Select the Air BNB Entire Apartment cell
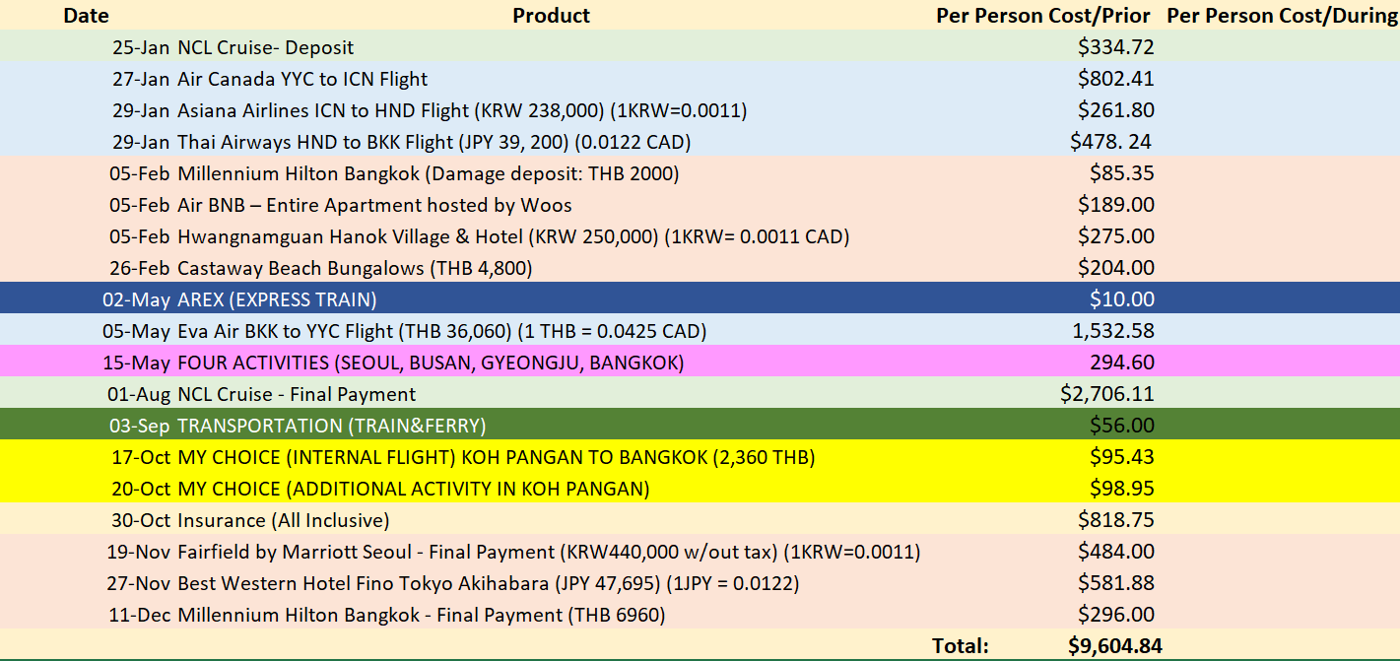The image size is (1400, 661). coord(374,205)
